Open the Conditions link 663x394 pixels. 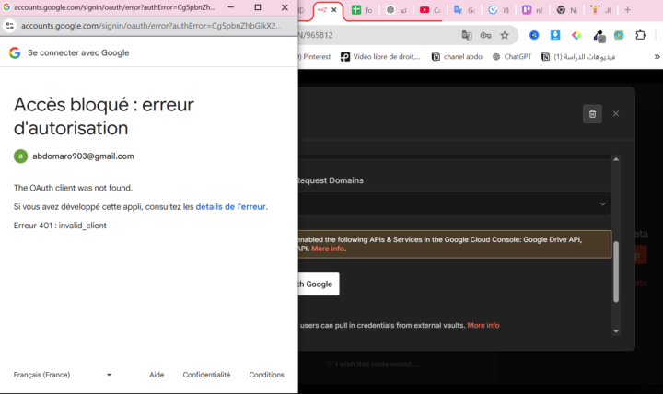pos(266,375)
